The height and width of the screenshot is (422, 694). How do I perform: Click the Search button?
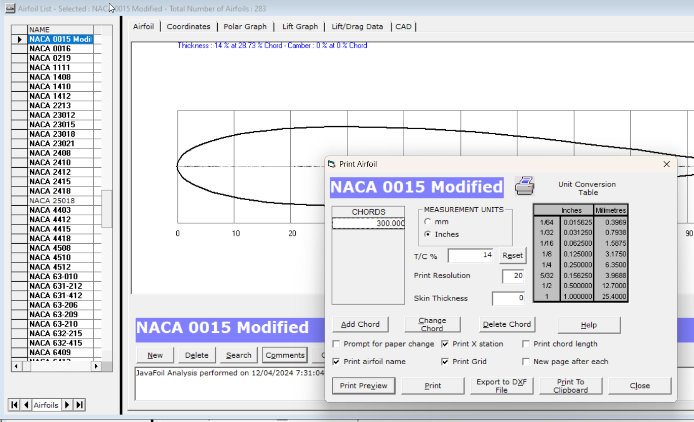239,355
